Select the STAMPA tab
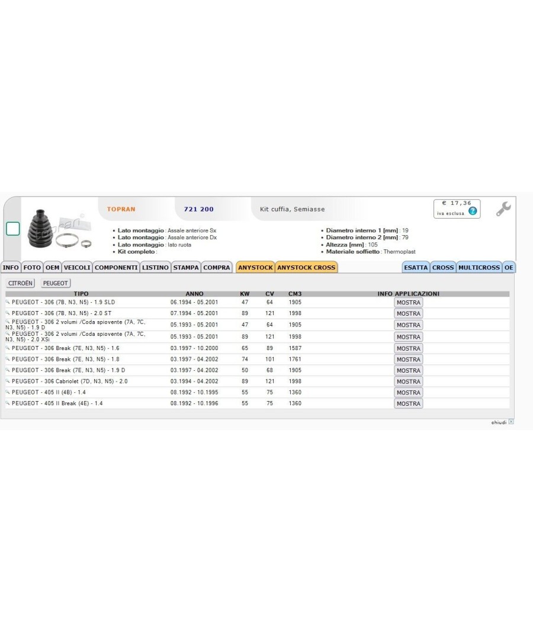 point(186,267)
